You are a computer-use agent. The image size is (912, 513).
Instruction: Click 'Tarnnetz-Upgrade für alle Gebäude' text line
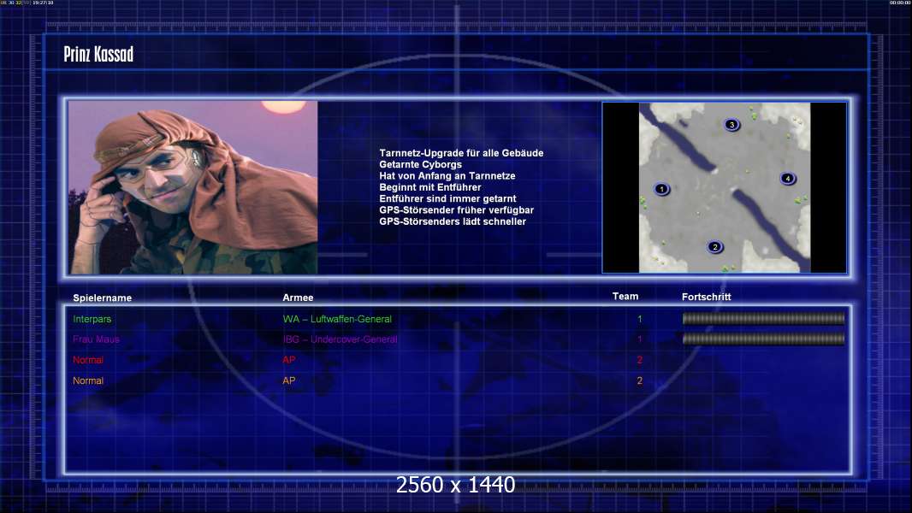[x=461, y=153]
